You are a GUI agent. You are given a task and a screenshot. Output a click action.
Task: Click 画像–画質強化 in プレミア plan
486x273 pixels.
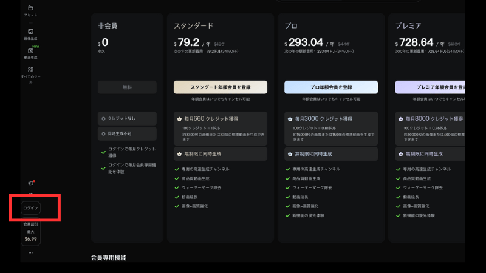pos(416,206)
